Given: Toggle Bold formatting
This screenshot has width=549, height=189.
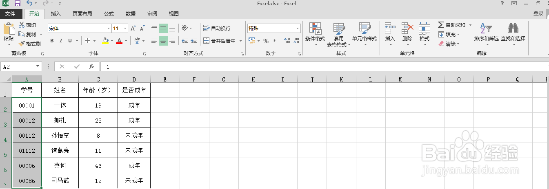Looking at the screenshot, I should 52,41.
